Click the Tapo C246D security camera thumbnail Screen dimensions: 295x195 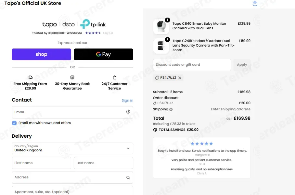(x=161, y=46)
